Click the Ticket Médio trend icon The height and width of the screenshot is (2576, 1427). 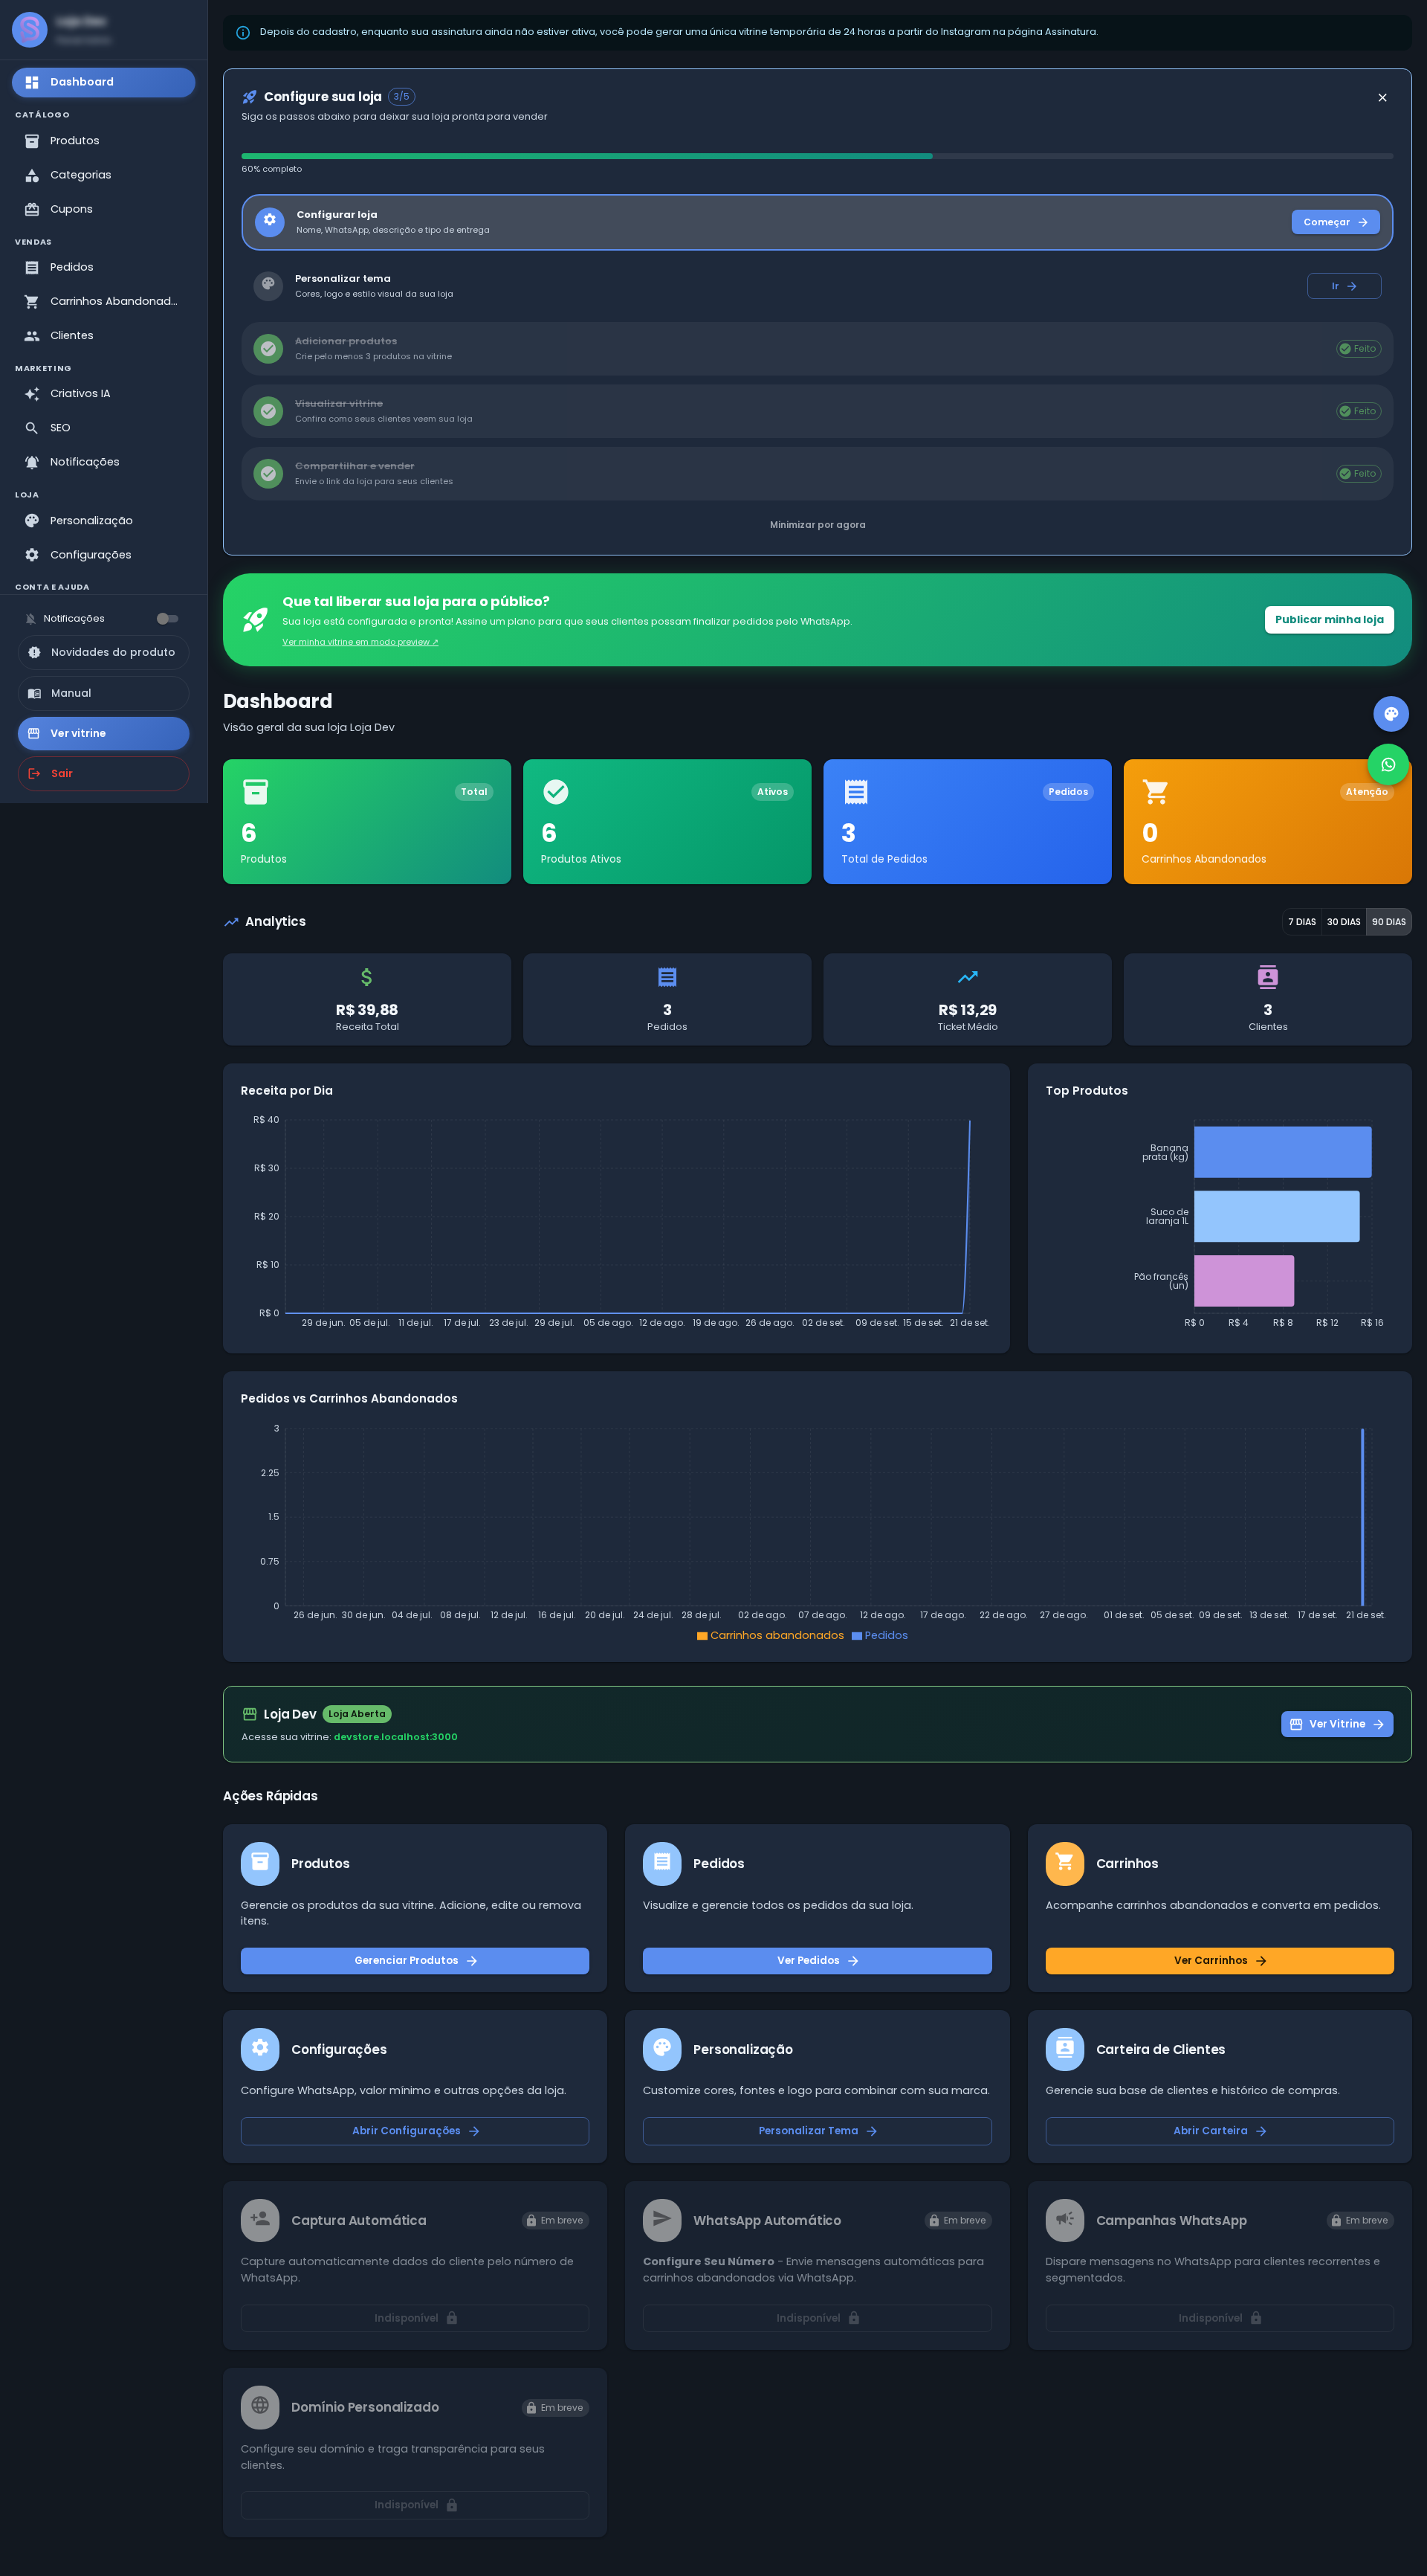(x=968, y=977)
